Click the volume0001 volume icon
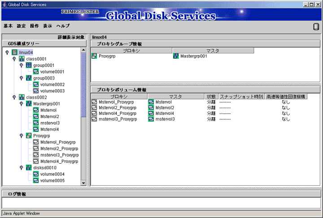This screenshot has height=218, width=323. (x=36, y=71)
